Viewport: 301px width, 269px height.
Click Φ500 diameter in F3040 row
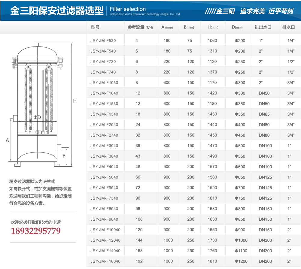click(240, 146)
